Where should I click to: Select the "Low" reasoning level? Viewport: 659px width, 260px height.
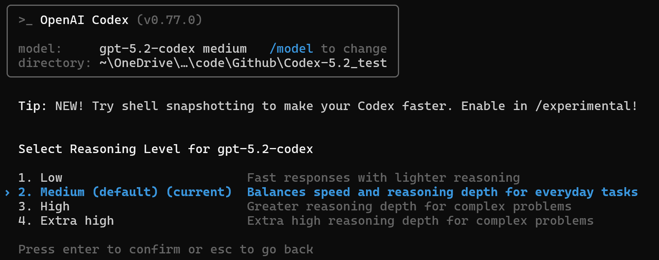(x=51, y=178)
